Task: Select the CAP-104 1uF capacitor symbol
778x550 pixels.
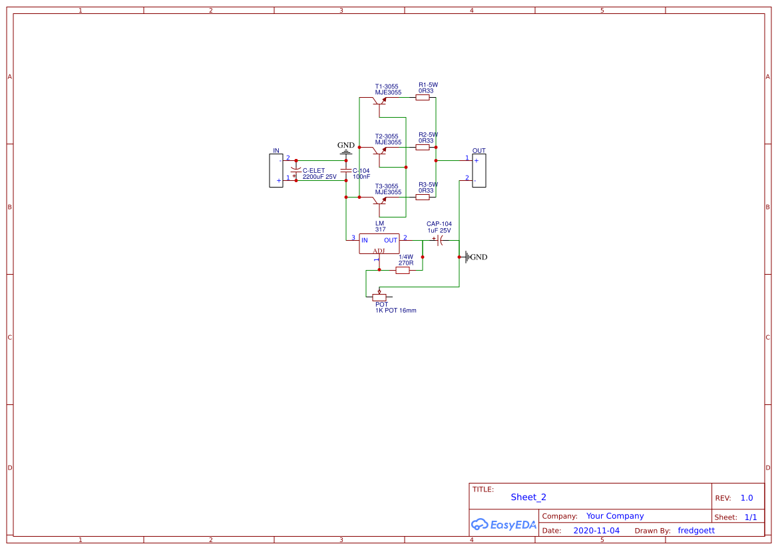Action: (x=439, y=241)
